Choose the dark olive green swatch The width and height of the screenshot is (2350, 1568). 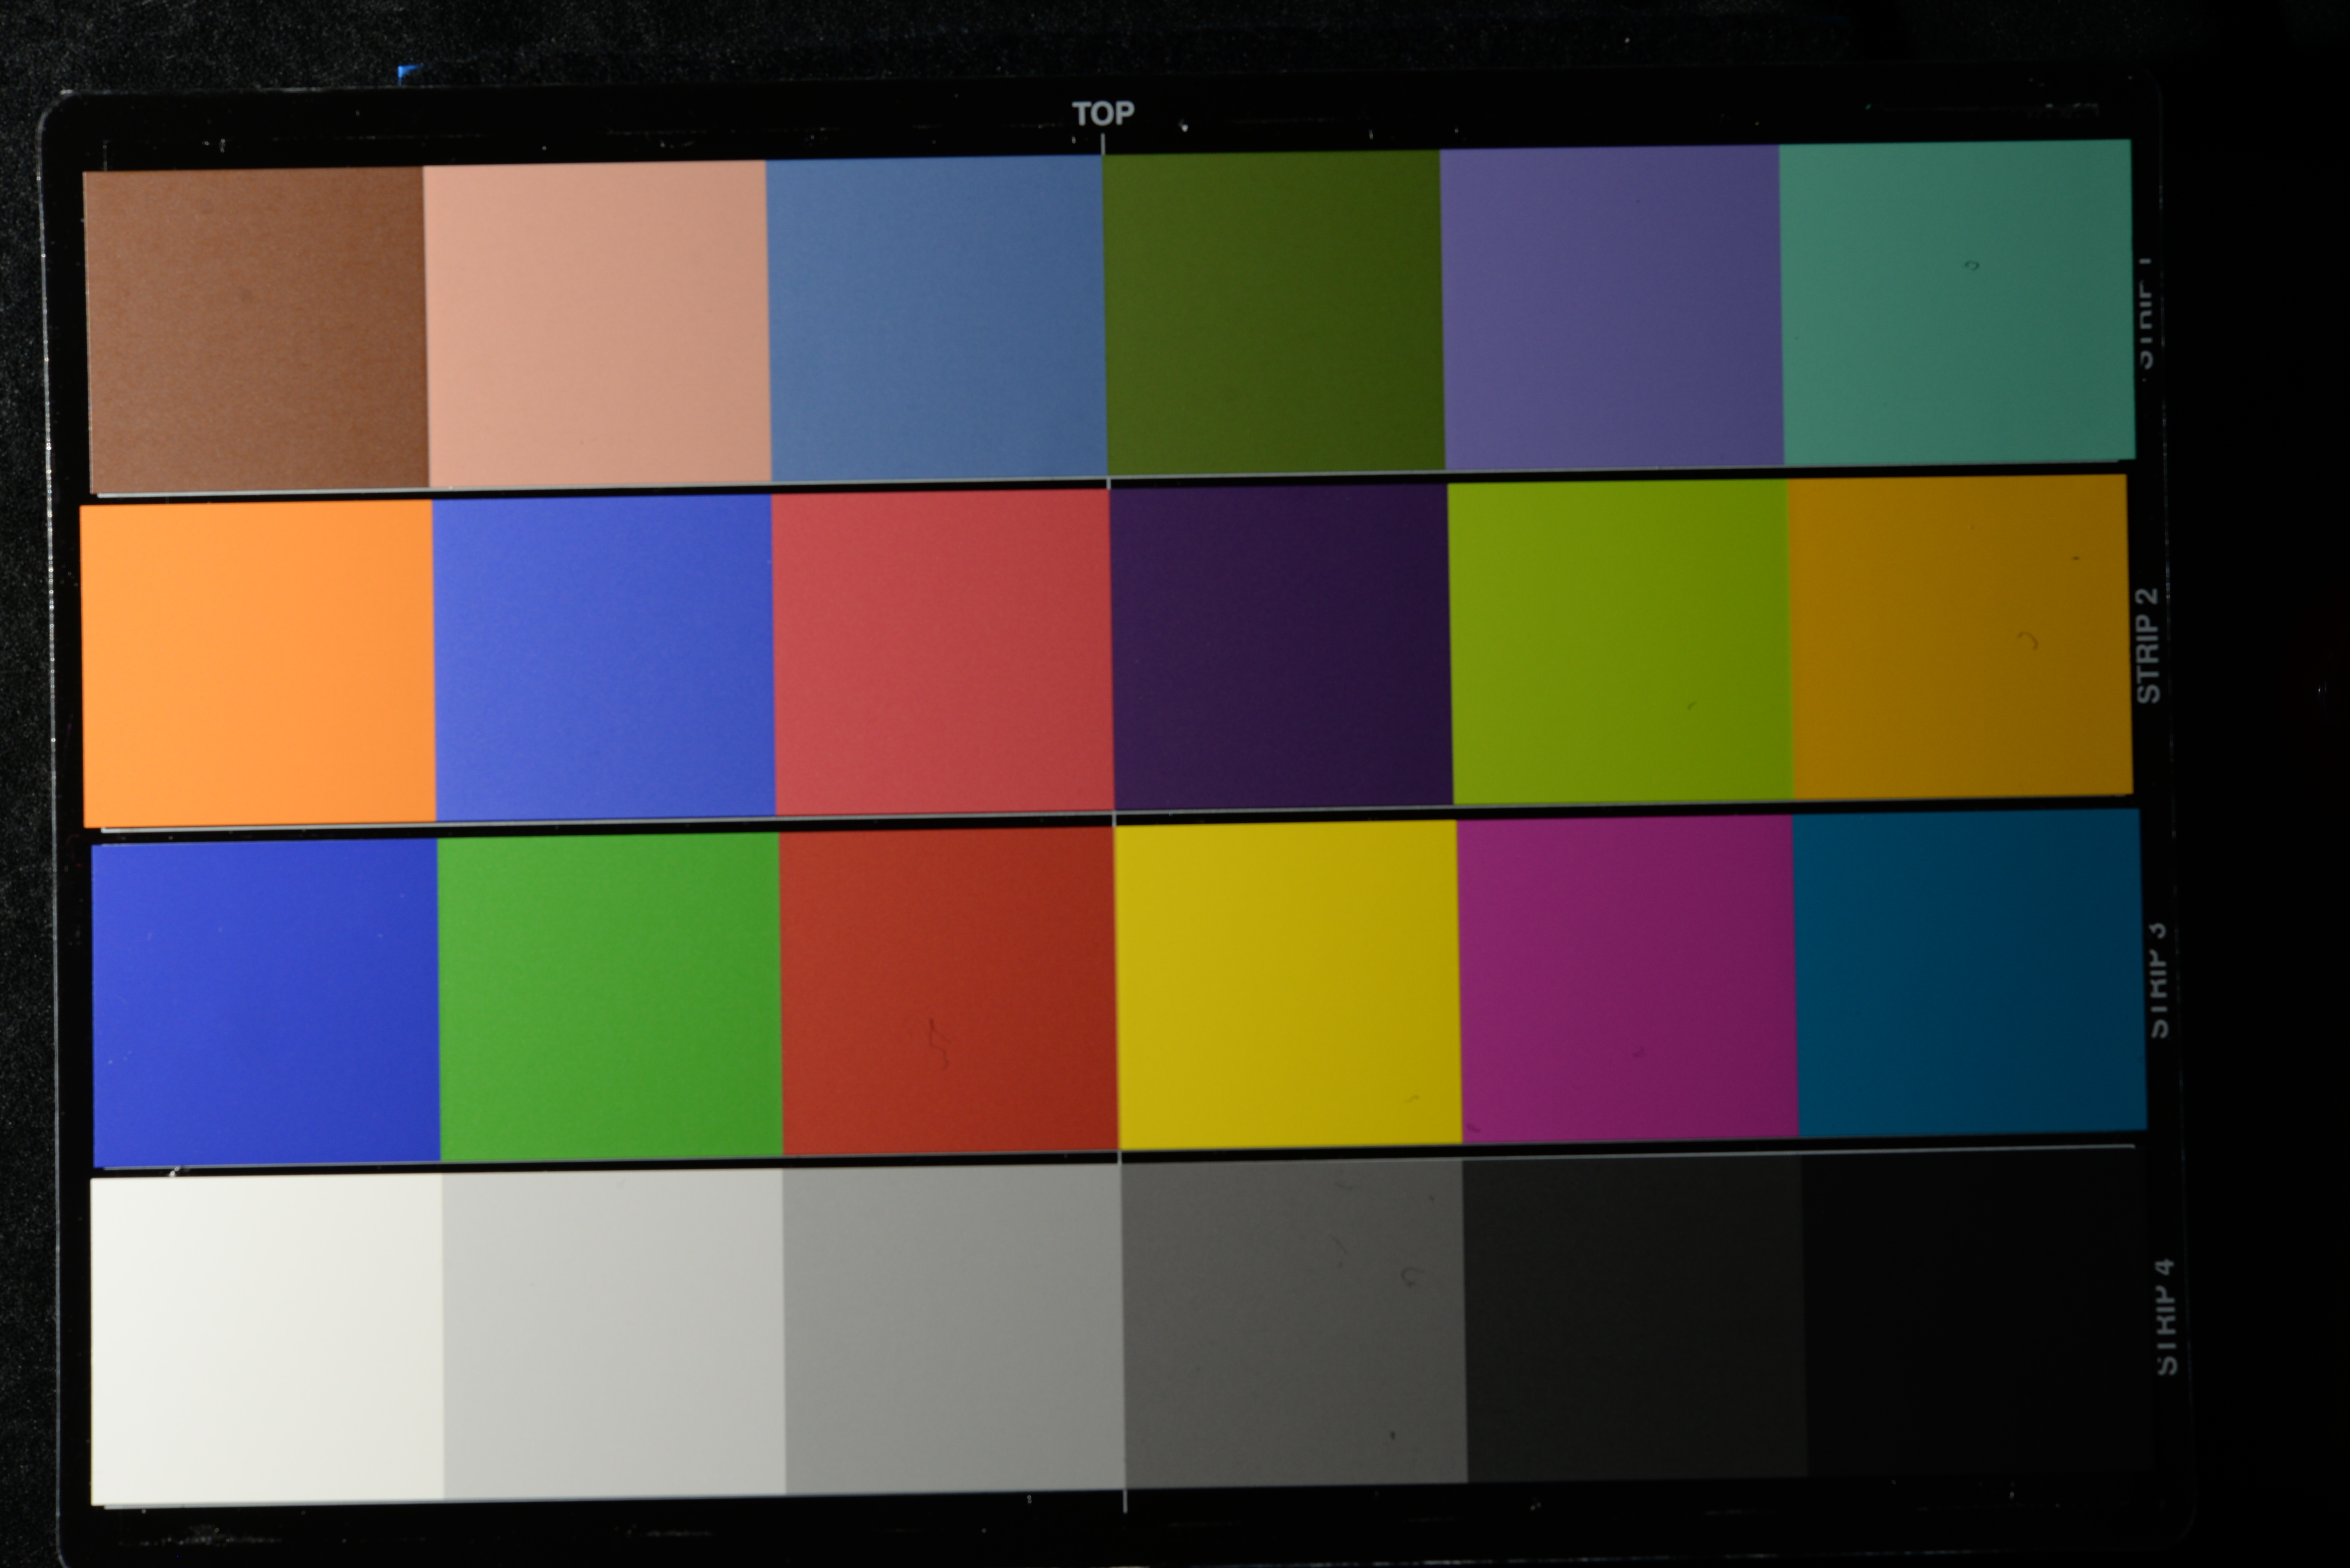pyautogui.click(x=1273, y=312)
